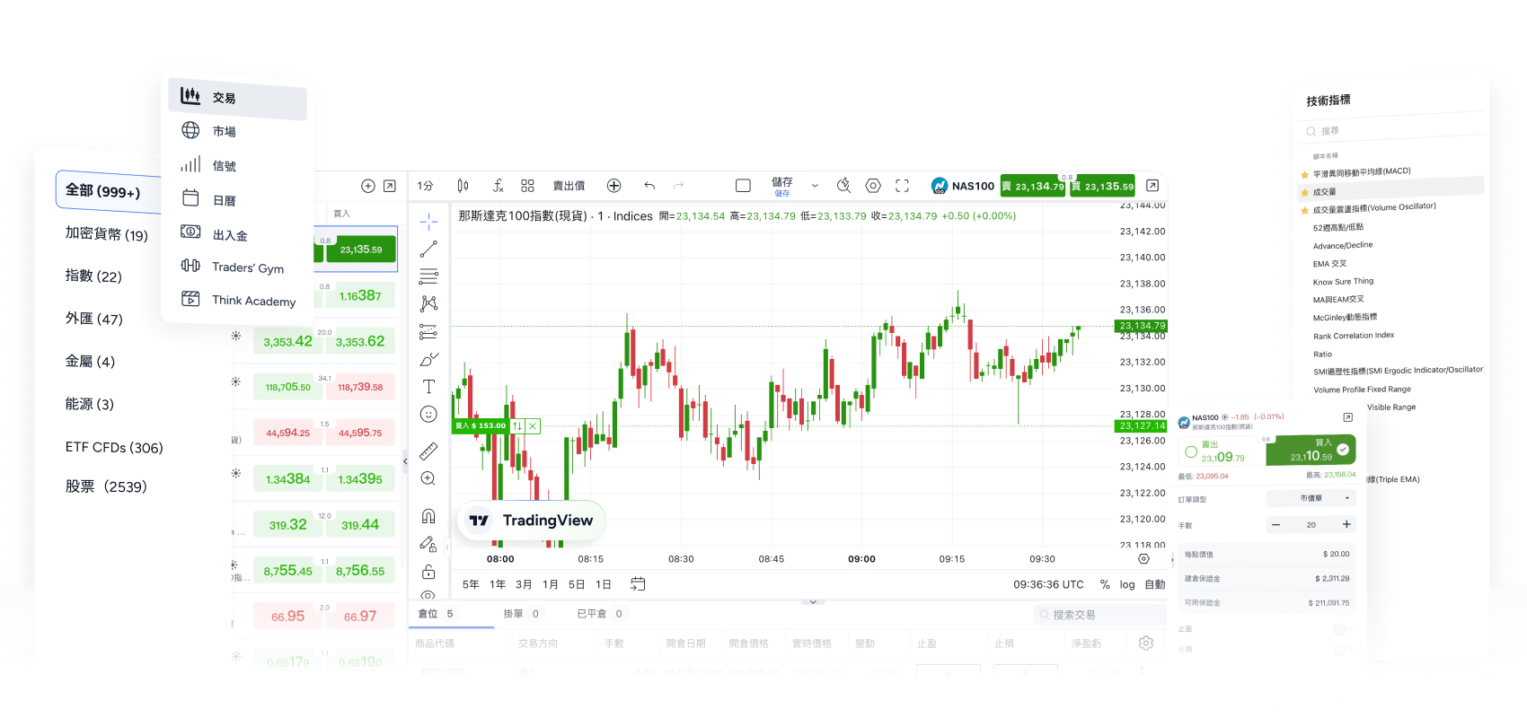Image resolution: width=1527 pixels, height=718 pixels.
Task: Select the trend line drawing tool
Action: click(428, 249)
